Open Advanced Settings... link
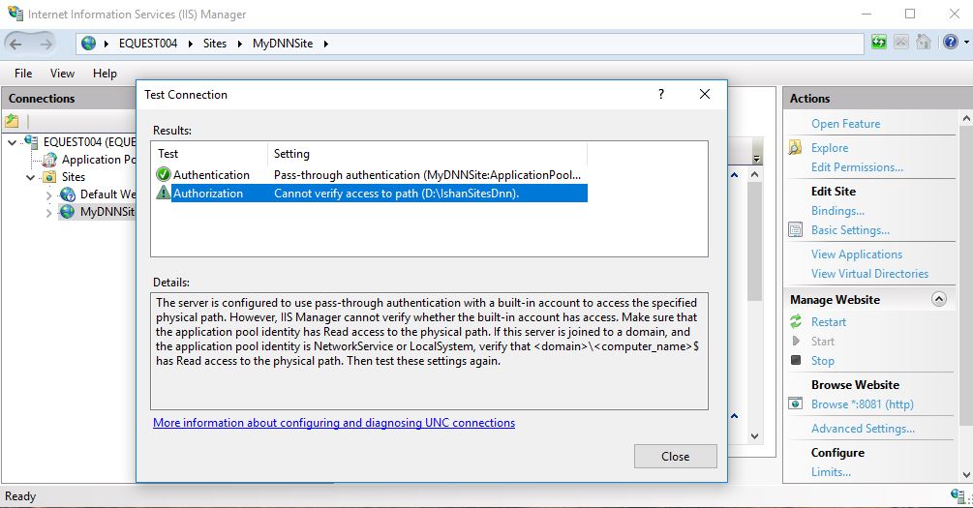This screenshot has width=973, height=508. (x=863, y=428)
